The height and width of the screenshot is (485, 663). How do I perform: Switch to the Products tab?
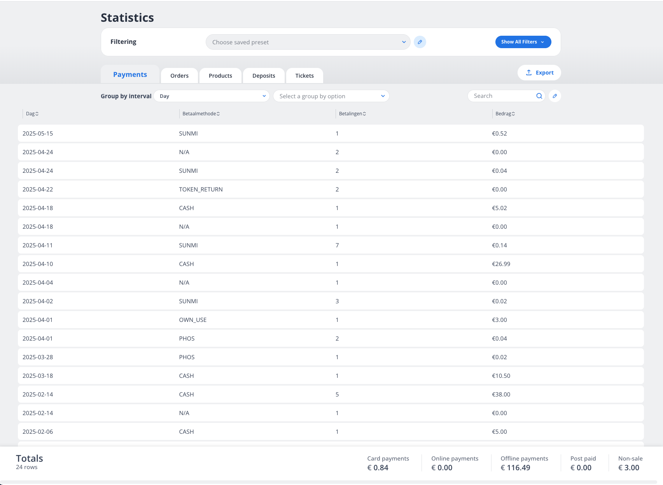coord(220,75)
